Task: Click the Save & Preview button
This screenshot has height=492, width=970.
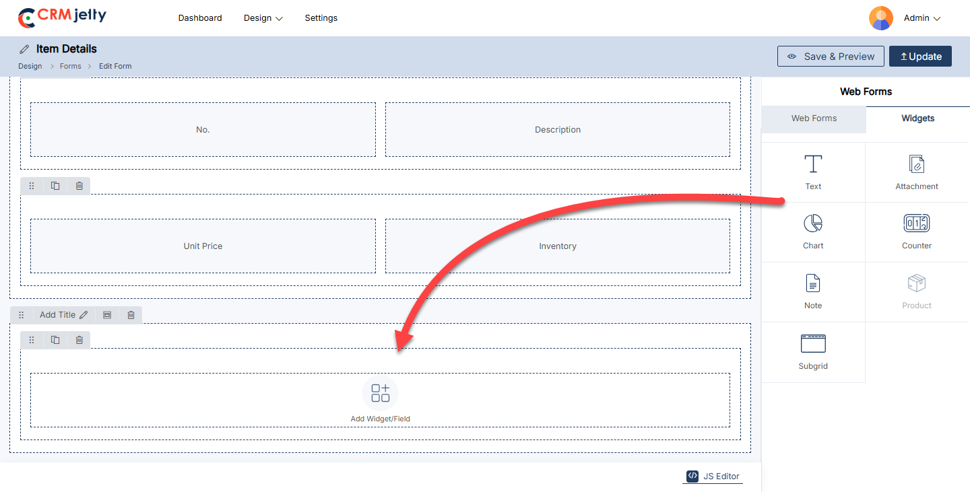Action: [x=831, y=57]
